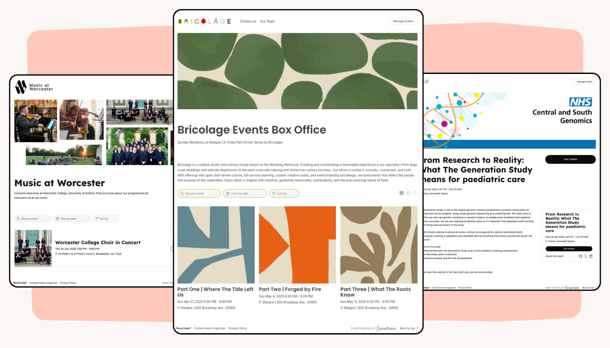The height and width of the screenshot is (348, 610).
Task: Click Get tickets on NHS Genomics page
Action: (570, 159)
